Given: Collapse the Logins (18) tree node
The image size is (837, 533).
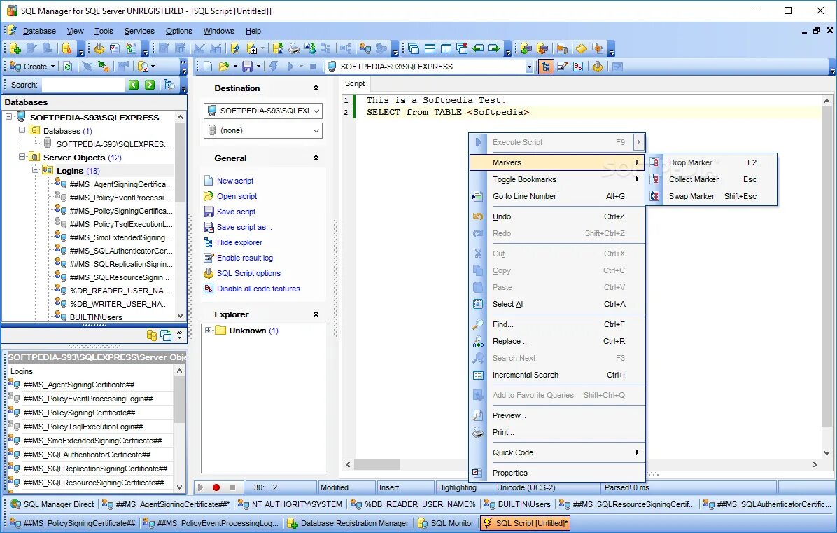Looking at the screenshot, I should coord(35,170).
